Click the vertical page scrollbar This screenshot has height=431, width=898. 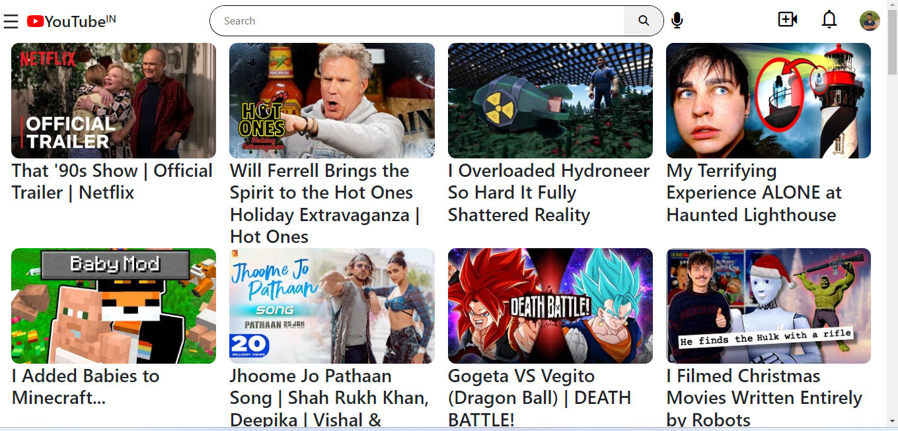click(x=892, y=215)
